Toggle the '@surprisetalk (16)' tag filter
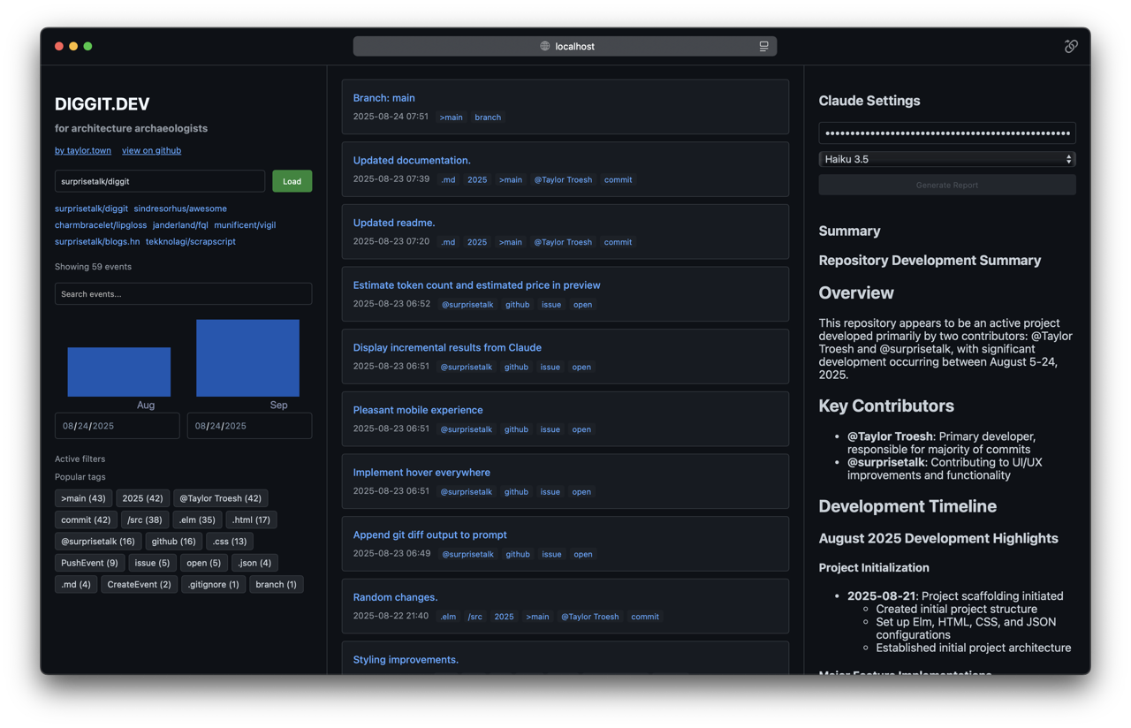1131x728 pixels. (97, 542)
